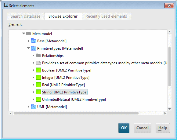
Task: Select 'Meta model' tree row
Action: pyautogui.click(x=42, y=34)
